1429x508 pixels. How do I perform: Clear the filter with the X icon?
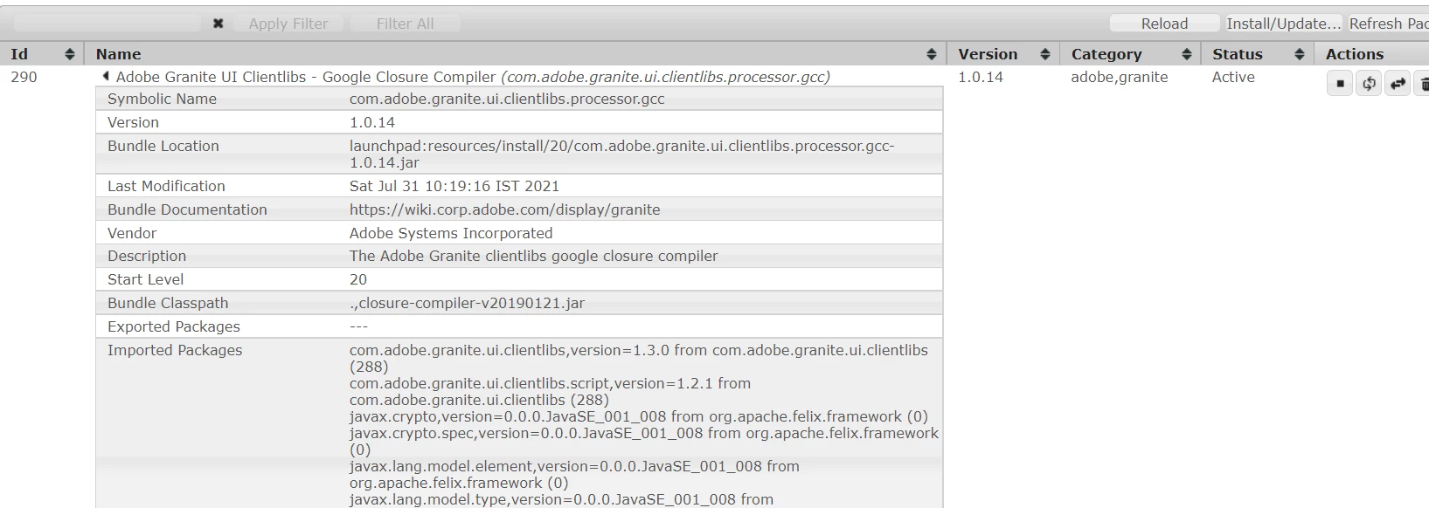pos(218,24)
